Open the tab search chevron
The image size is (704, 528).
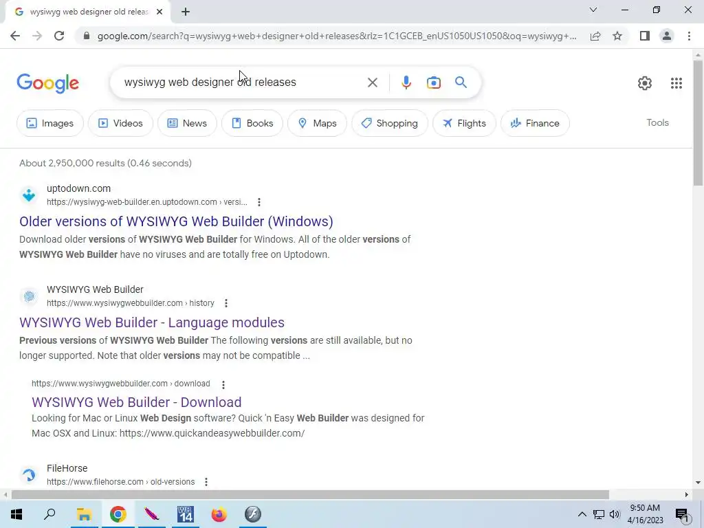pos(593,10)
